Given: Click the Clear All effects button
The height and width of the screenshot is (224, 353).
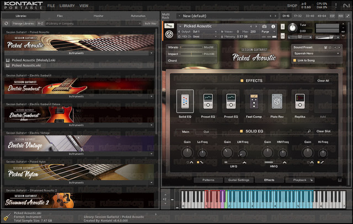Looking at the screenshot, I should (323, 81).
